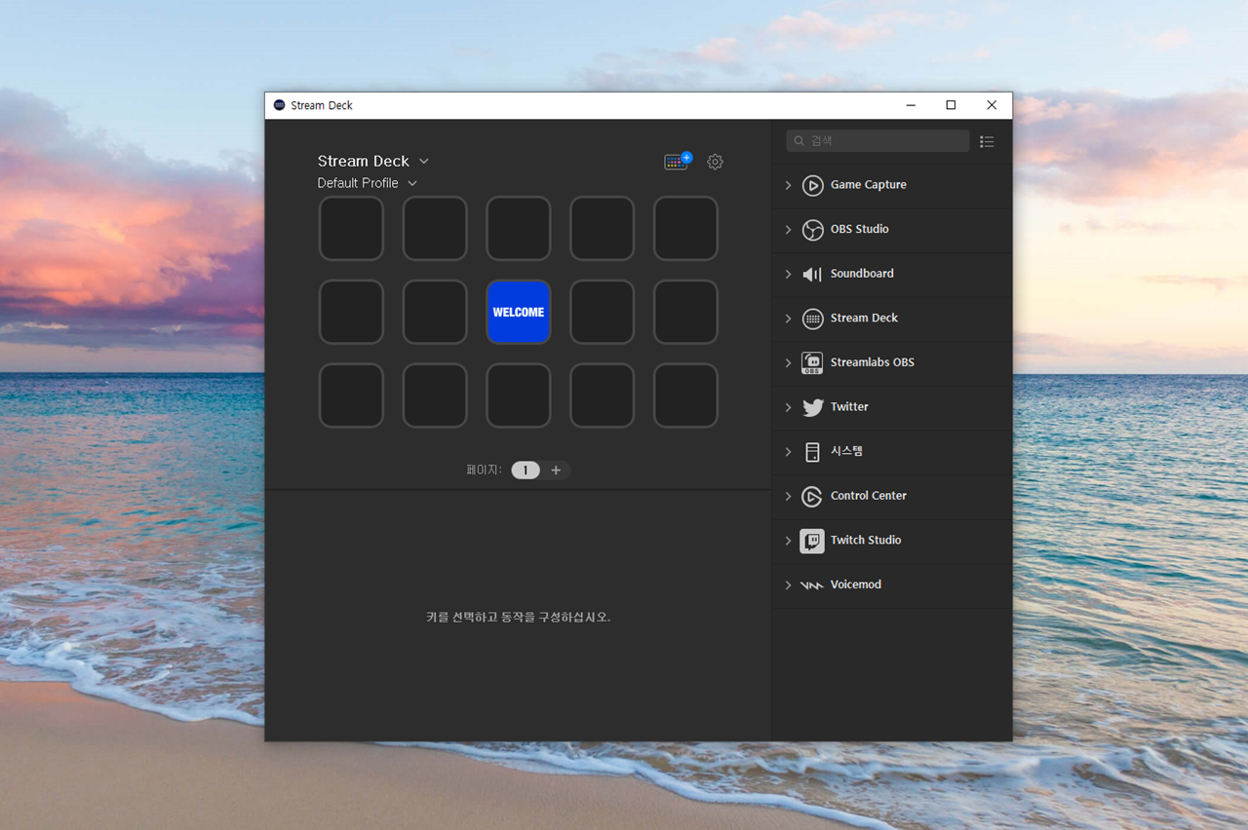Expand the Twitter chevron
Image resolution: width=1248 pixels, height=830 pixels.
789,407
